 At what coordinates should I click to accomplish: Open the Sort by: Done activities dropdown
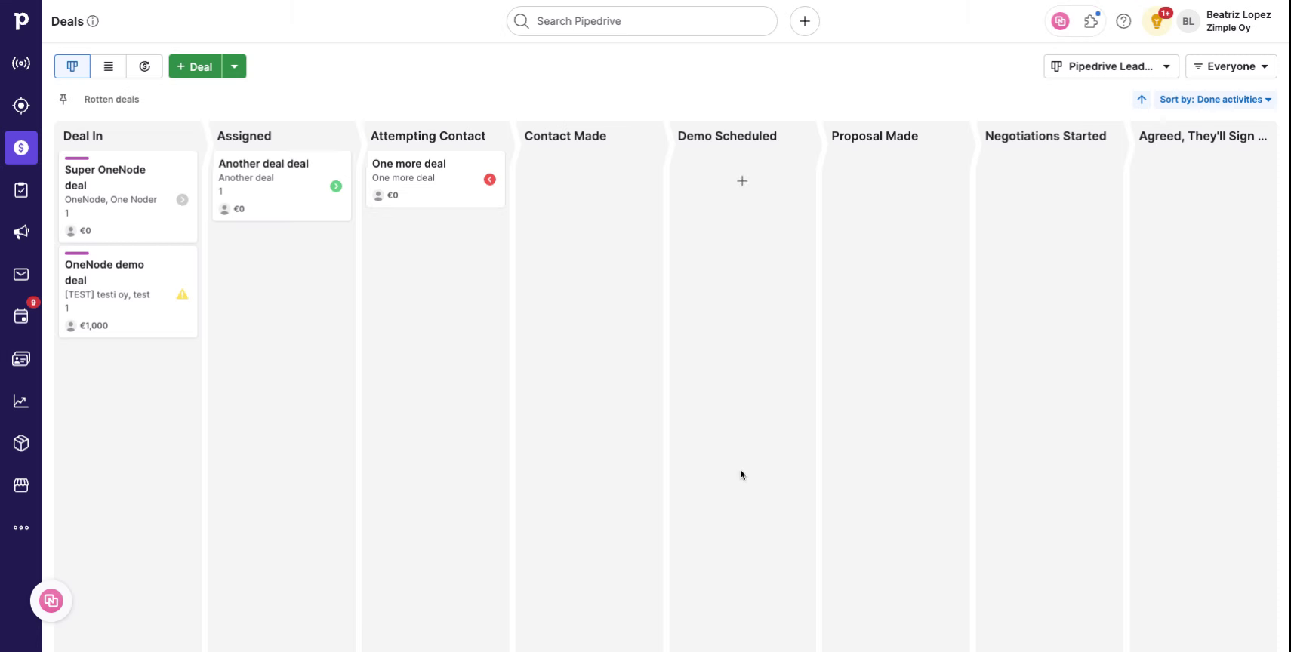[1216, 99]
